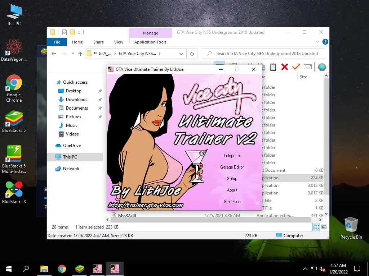Click the chevron after GTA Vice City NFS path

coord(160,54)
